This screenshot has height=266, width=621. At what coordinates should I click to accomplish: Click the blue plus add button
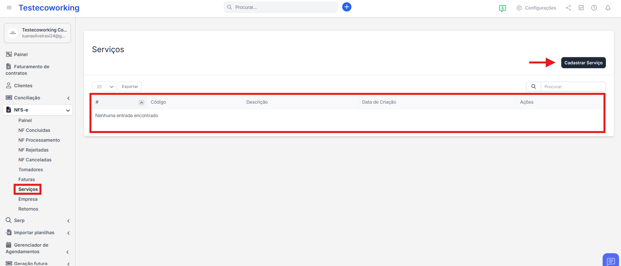(x=346, y=7)
